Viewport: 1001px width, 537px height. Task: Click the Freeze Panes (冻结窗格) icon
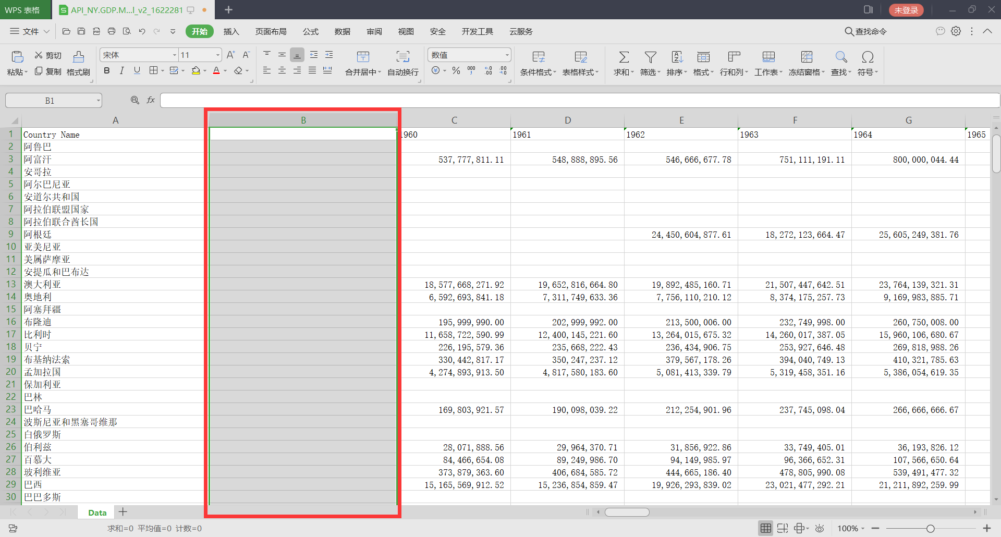tap(807, 57)
